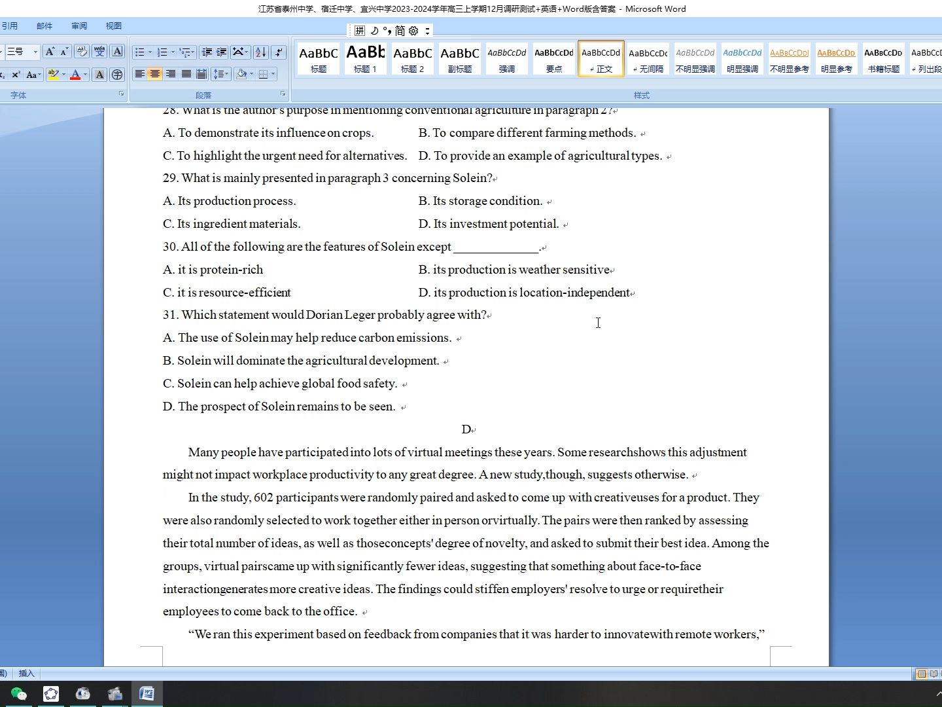Click the Numbering list icon
This screenshot has height=707, width=942.
coord(162,52)
